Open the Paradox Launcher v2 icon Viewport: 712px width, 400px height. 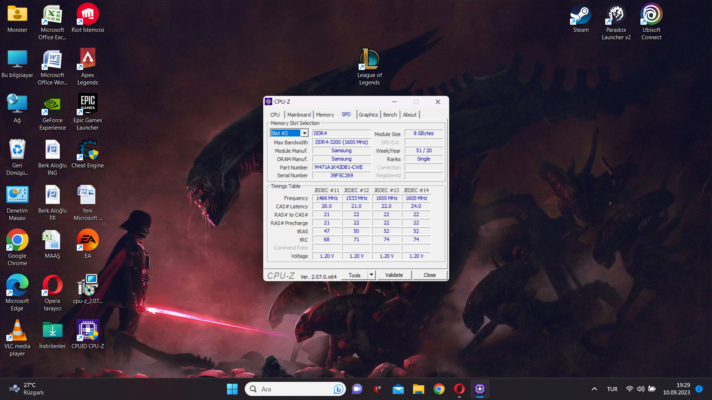(x=616, y=15)
